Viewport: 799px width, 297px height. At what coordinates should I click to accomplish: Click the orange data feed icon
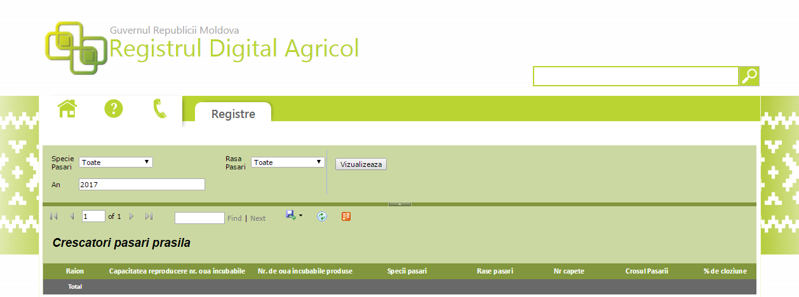(346, 216)
